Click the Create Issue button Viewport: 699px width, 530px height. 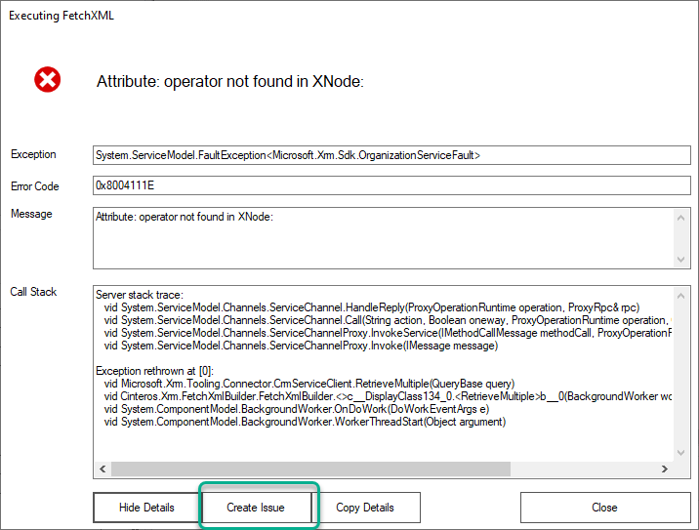pos(256,508)
